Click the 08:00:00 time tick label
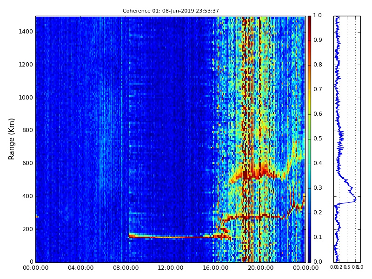 (126, 268)
